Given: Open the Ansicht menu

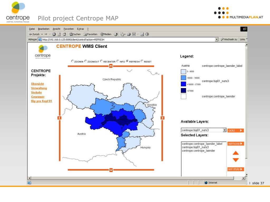Looking at the screenshot, I should pyautogui.click(x=56, y=29).
